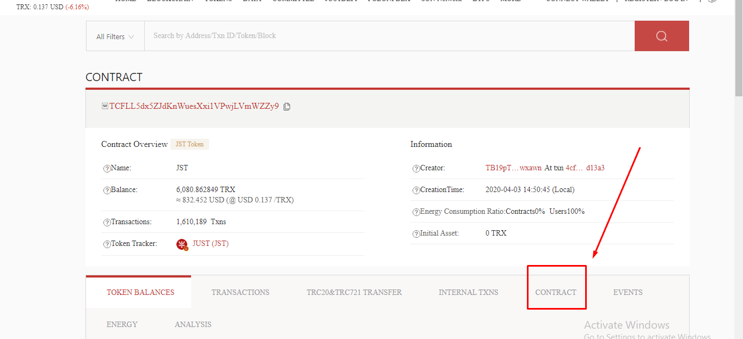Image resolution: width=743 pixels, height=339 pixels.
Task: Open the CONTRACT tab
Action: pos(556,292)
